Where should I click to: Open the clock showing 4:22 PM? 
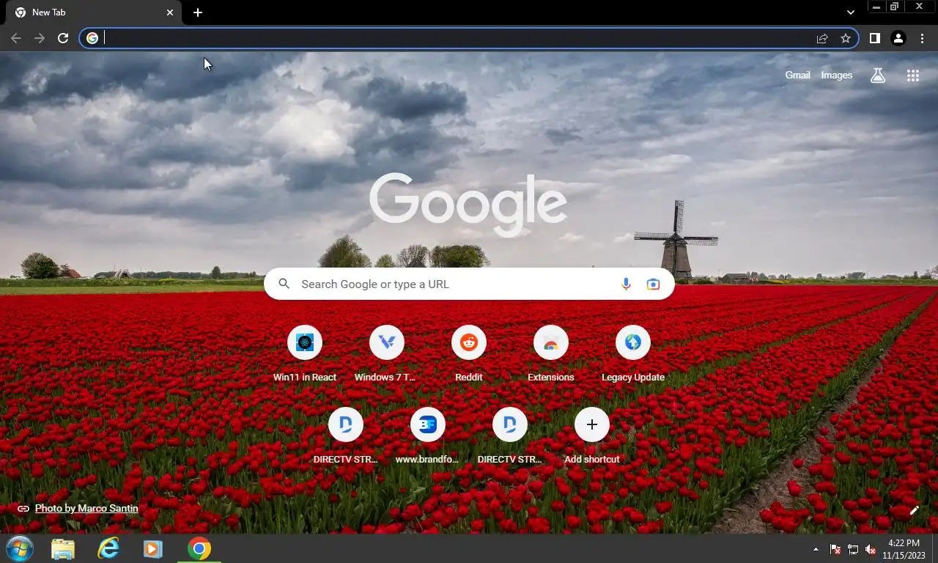pos(903,549)
